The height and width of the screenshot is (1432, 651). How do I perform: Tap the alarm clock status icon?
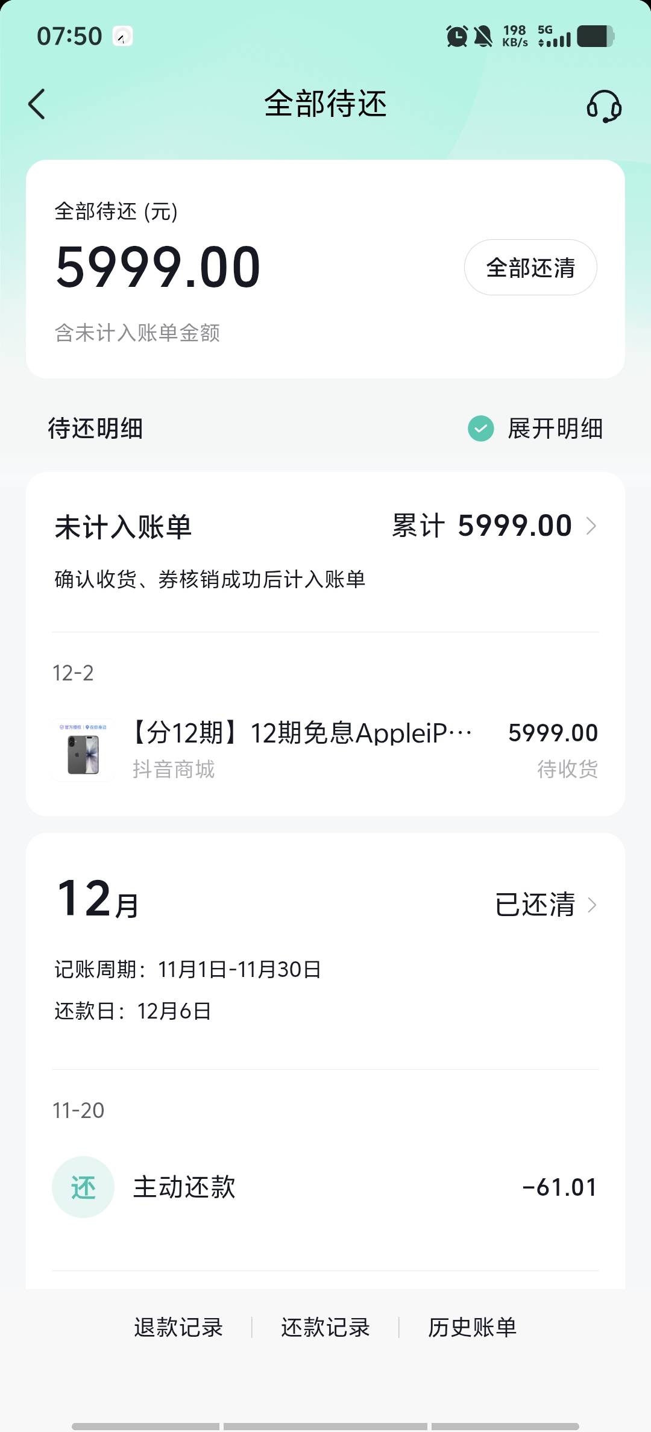[x=457, y=37]
